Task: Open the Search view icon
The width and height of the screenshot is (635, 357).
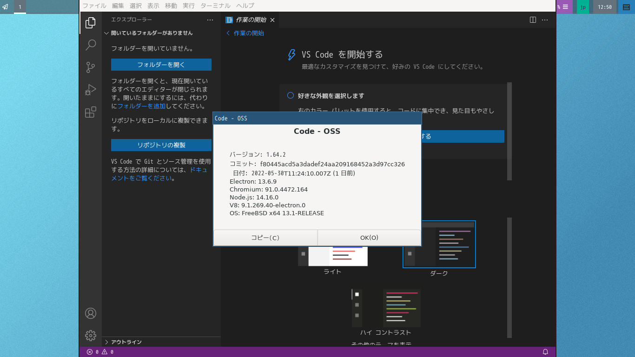Action: 91,45
